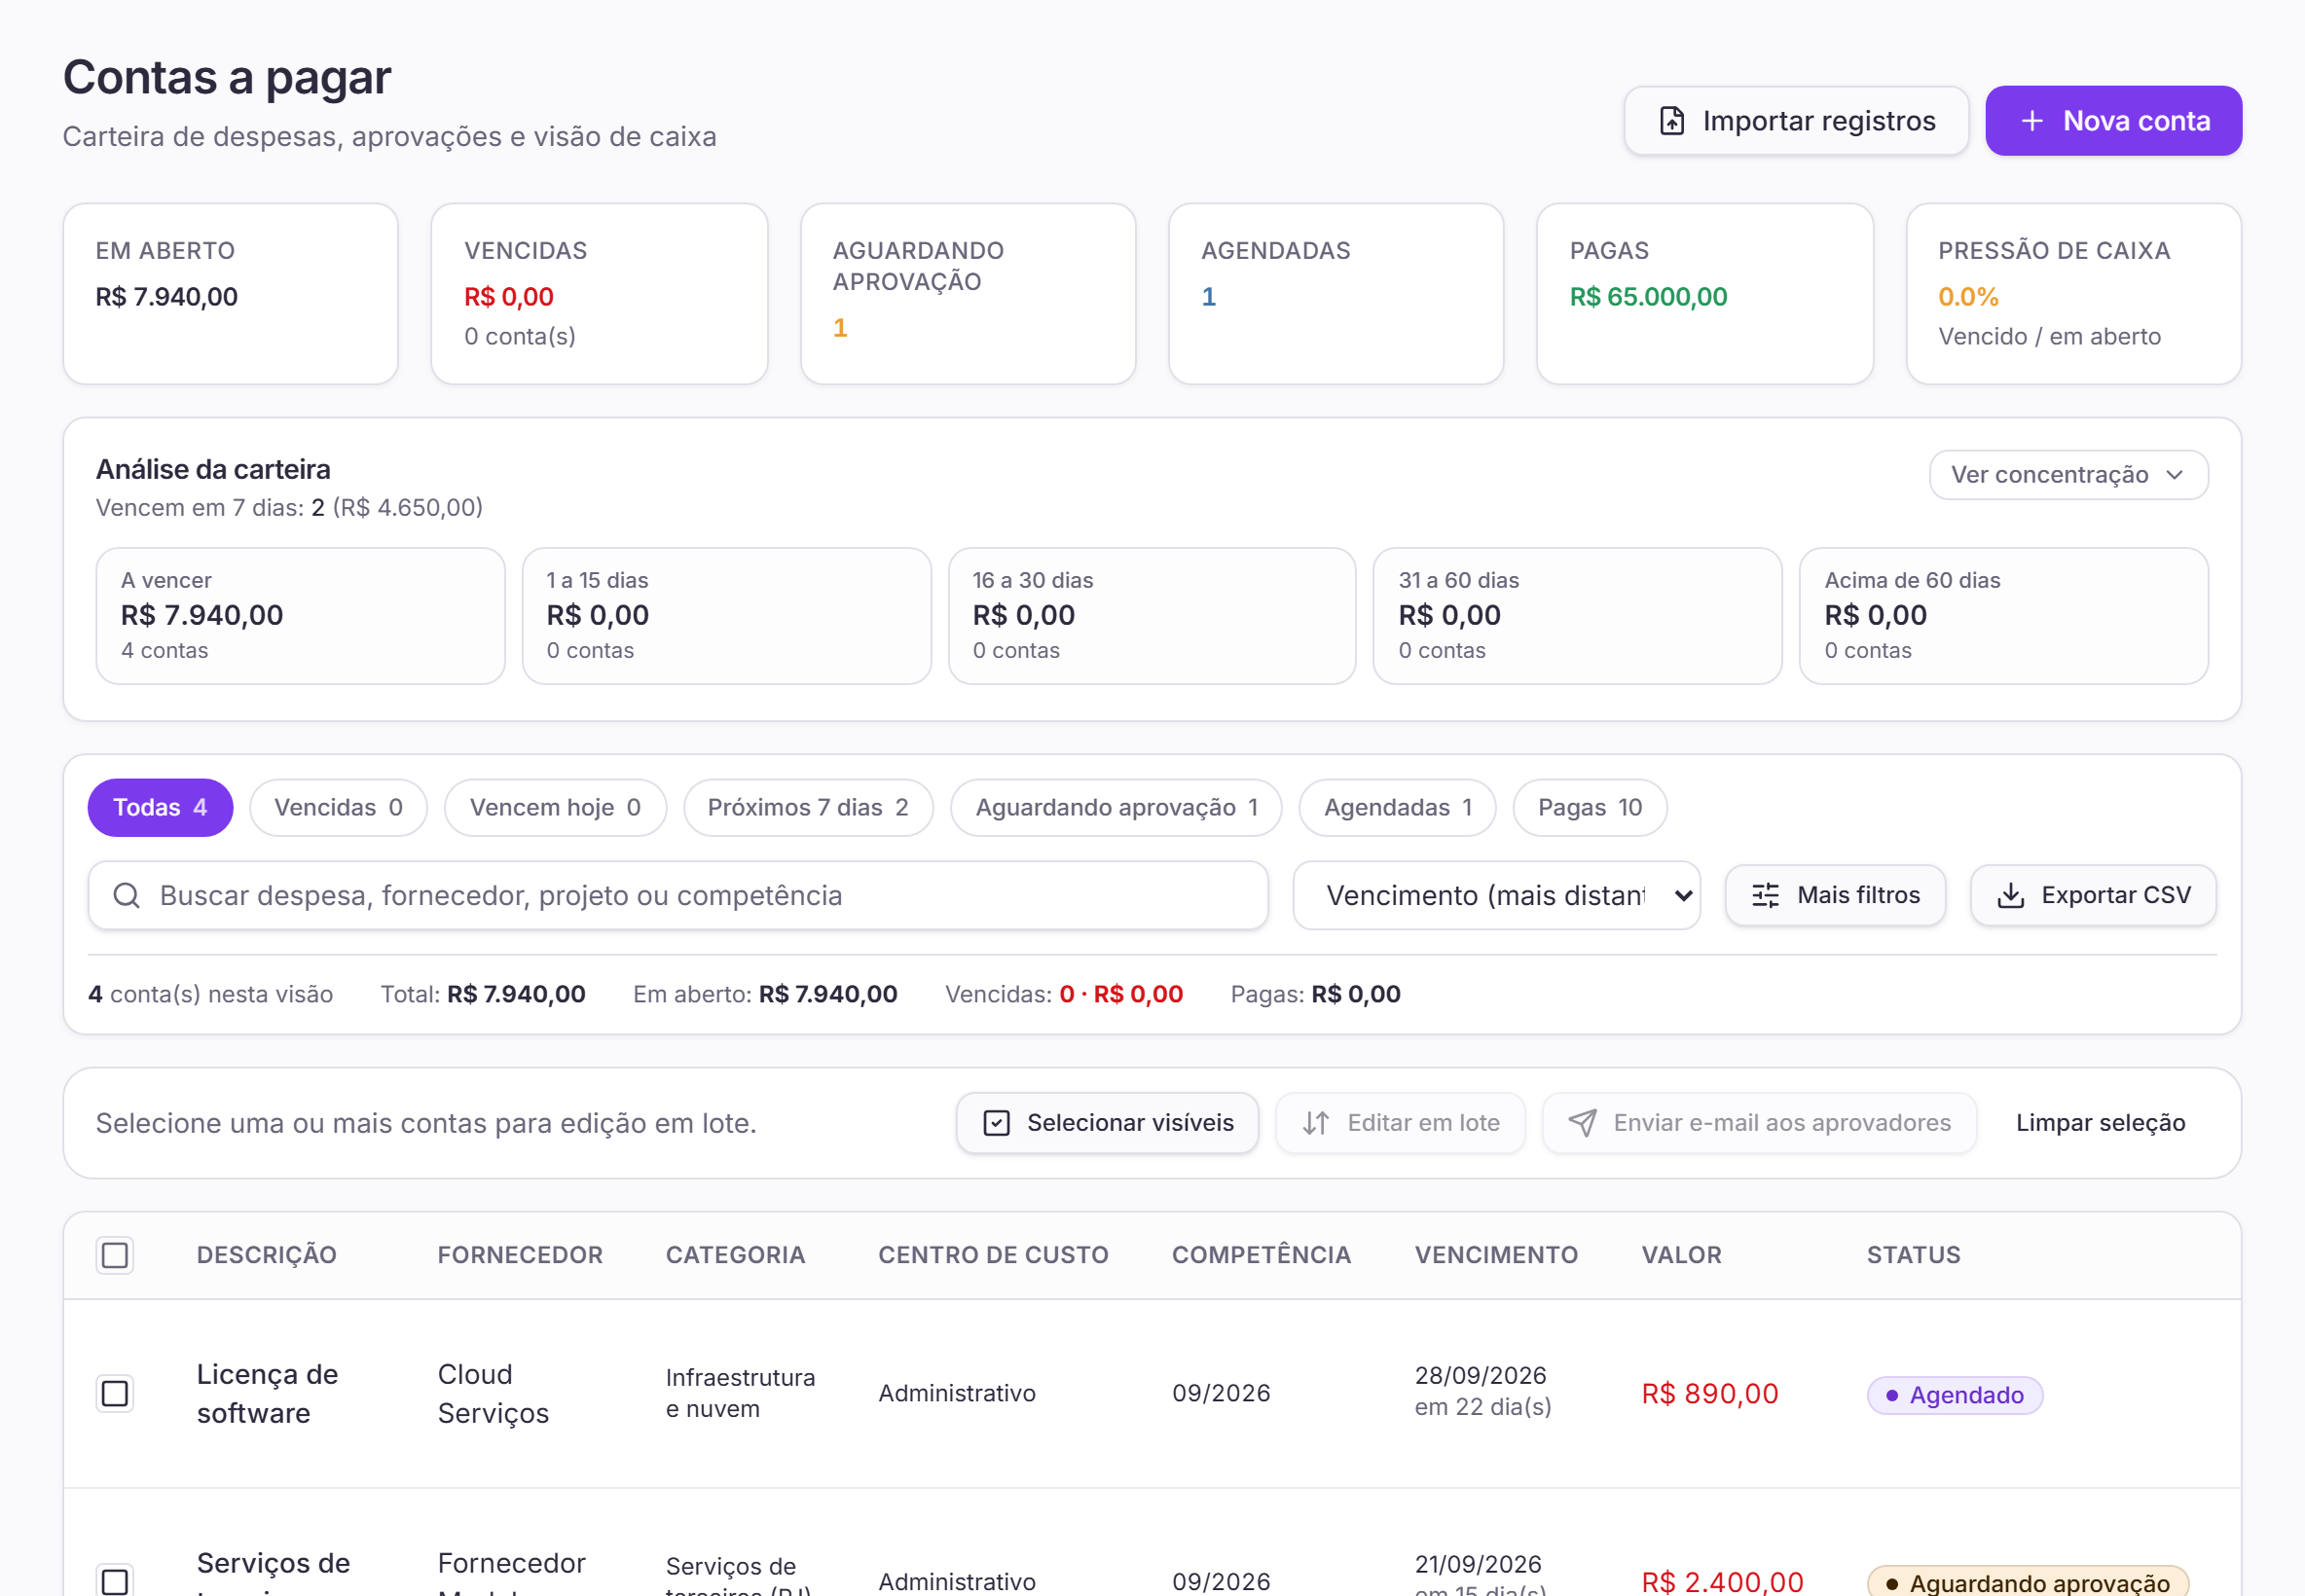Click the VALOR column header
Image resolution: width=2305 pixels, height=1596 pixels.
1681,1255
